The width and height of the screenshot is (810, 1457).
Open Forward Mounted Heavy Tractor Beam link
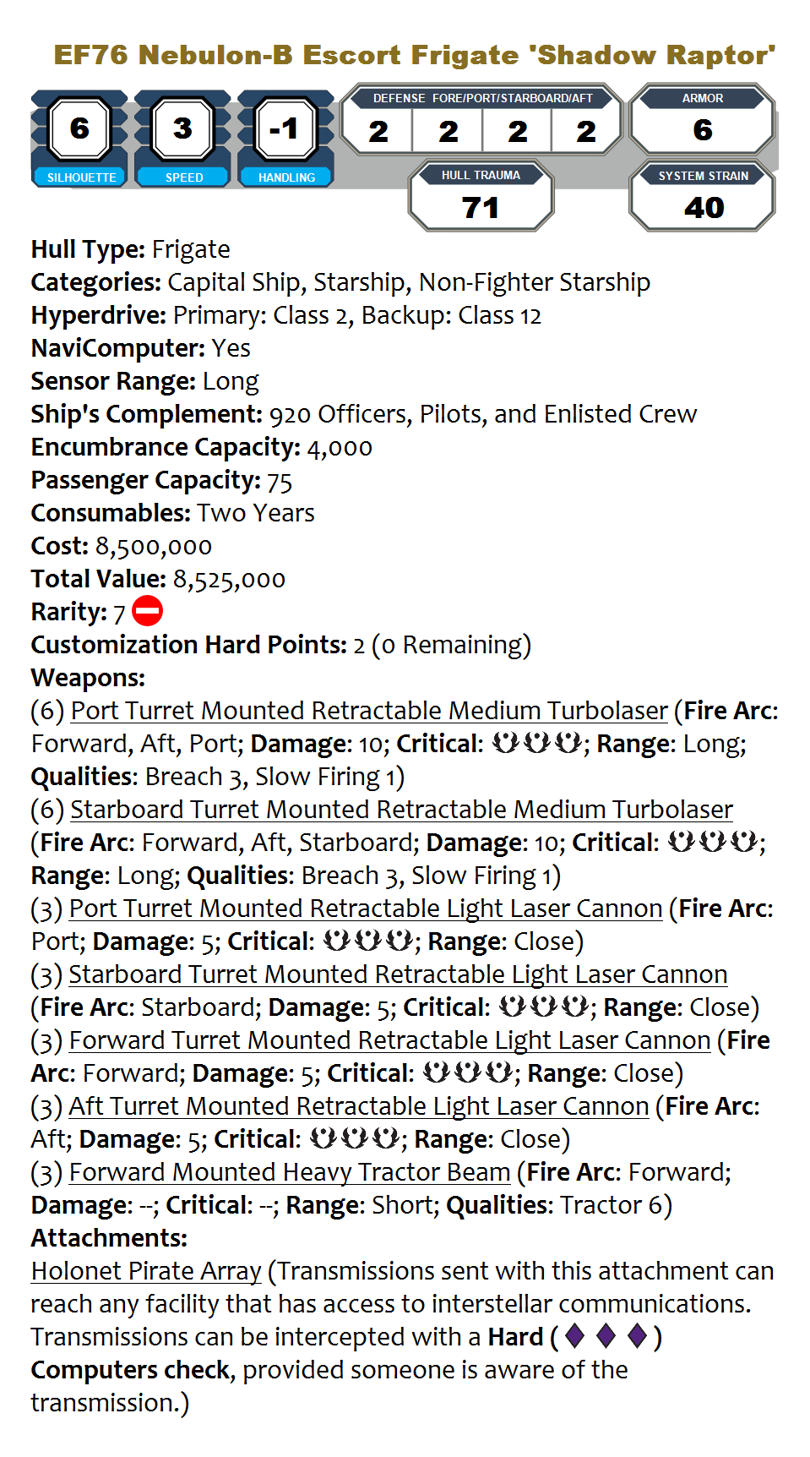pos(290,1172)
